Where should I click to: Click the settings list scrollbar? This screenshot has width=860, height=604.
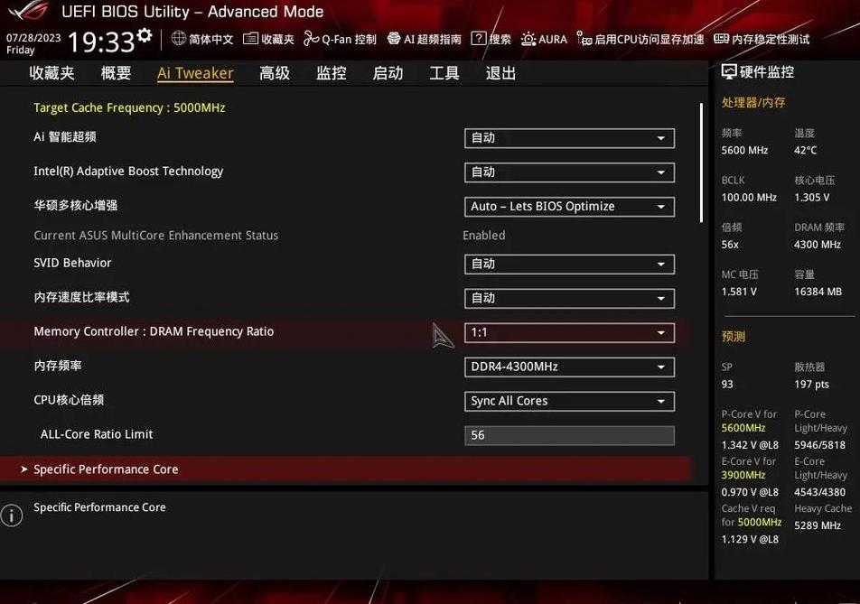(701, 163)
